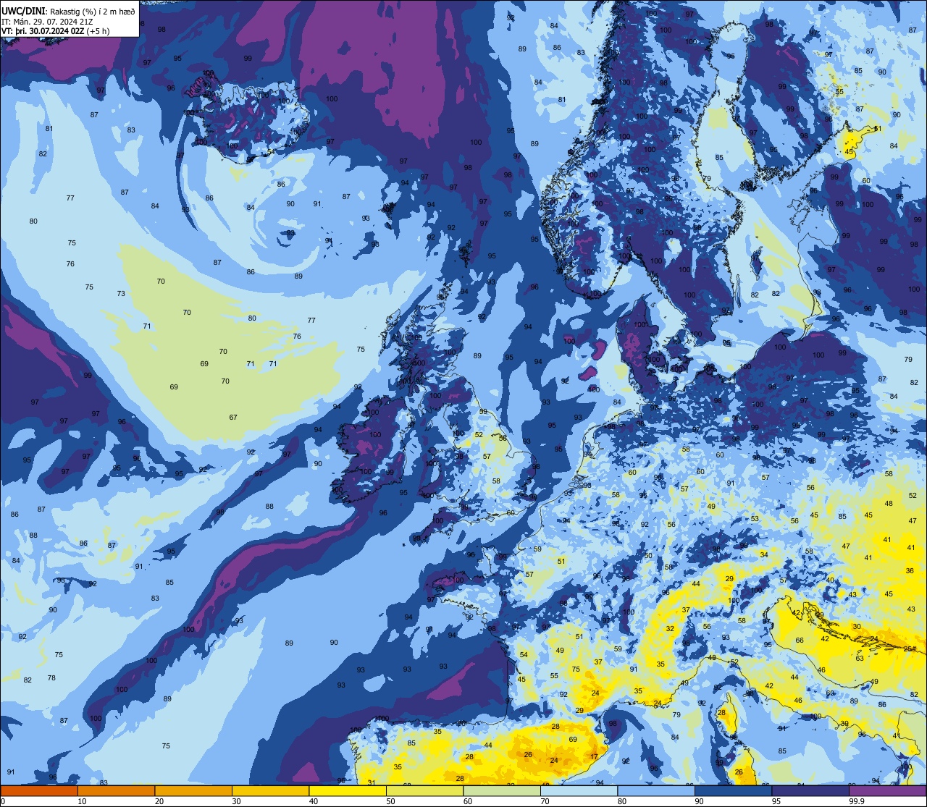This screenshot has width=927, height=807.
Task: Click the '(+5 h)' forecast offset text
Action: (x=98, y=31)
